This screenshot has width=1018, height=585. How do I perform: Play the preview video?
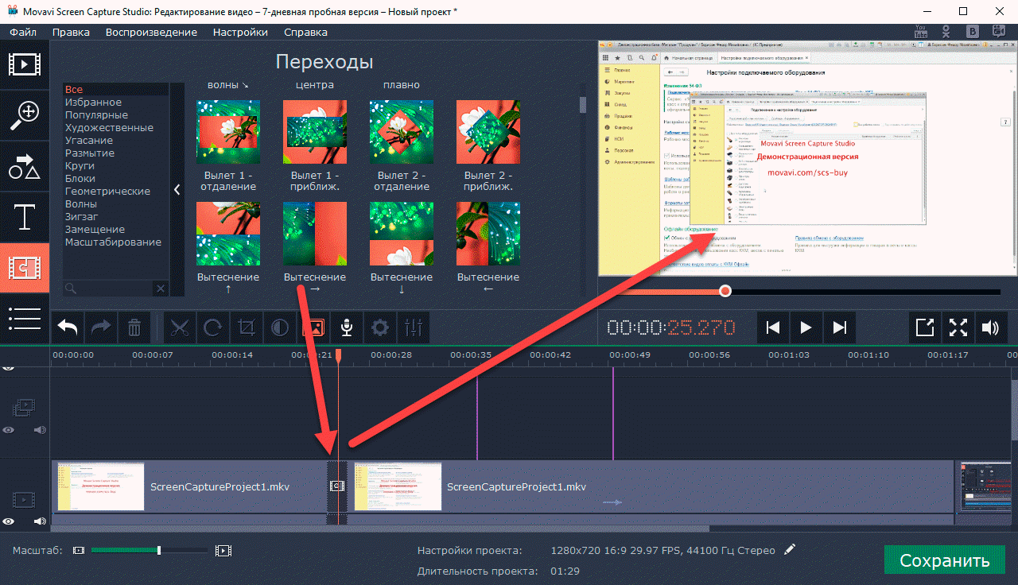[806, 327]
